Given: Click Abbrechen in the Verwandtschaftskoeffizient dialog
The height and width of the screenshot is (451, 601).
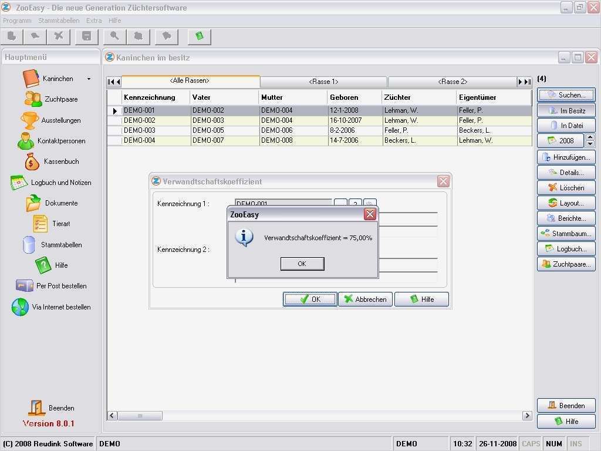Looking at the screenshot, I should coord(365,299).
